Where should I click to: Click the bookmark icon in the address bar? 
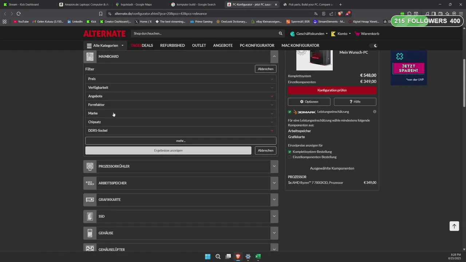(101, 13)
